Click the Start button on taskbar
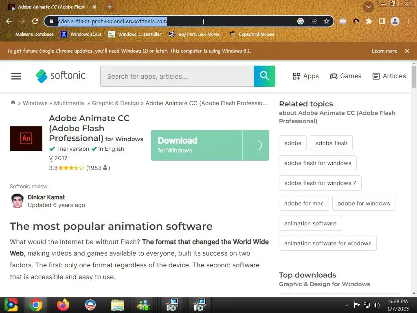The height and width of the screenshot is (313, 417). point(11,305)
